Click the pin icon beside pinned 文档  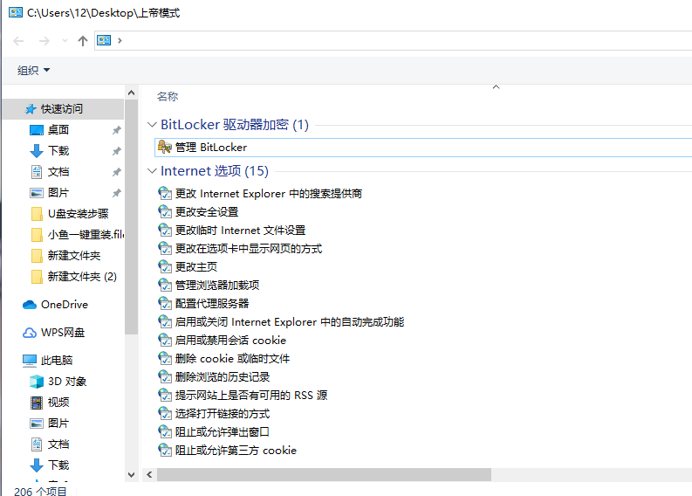point(117,172)
